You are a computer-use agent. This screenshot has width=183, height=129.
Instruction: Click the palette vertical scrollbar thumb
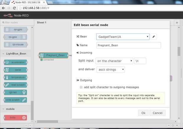tap(32, 111)
